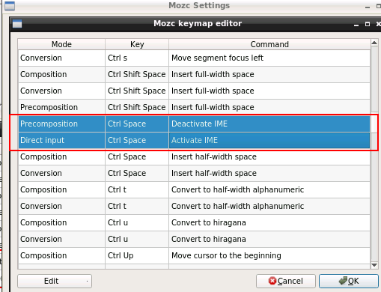The image size is (381, 292).
Task: Maximize the Mozc keymap editor window
Action: 368,24
